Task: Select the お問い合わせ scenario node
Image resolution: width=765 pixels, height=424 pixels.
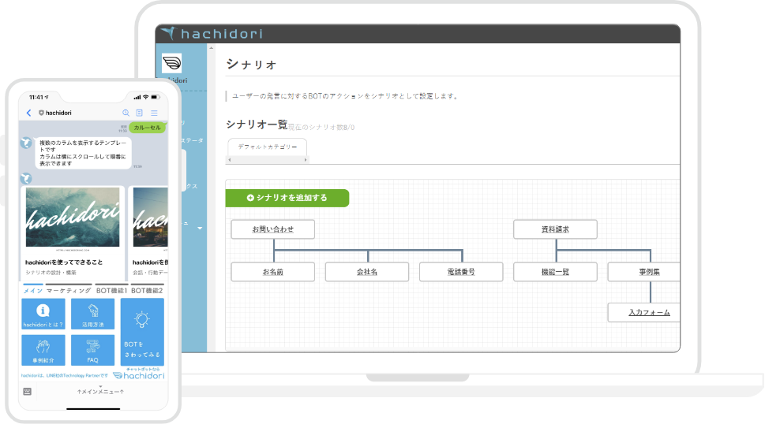Action: click(x=272, y=229)
